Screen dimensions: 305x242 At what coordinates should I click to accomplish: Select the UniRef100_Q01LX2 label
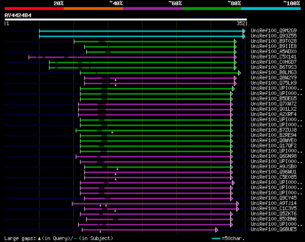point(274,109)
